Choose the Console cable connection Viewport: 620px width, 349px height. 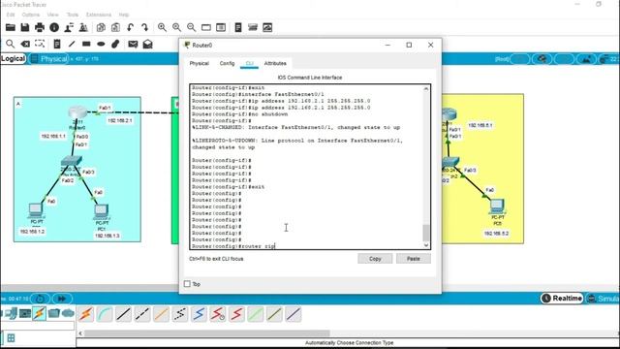pyautogui.click(x=105, y=314)
